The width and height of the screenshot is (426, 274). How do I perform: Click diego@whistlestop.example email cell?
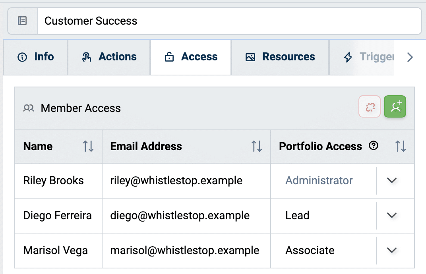tap(186, 215)
